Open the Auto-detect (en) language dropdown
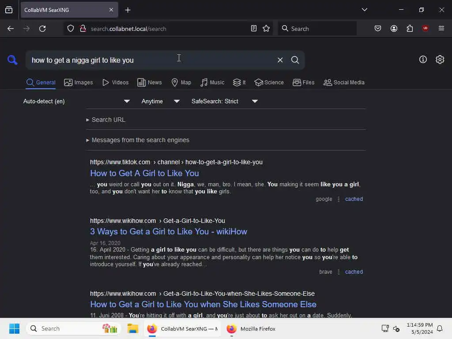This screenshot has width=452, height=339. [x=76, y=101]
